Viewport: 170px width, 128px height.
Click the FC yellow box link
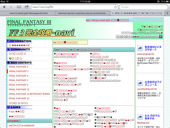tap(66, 42)
